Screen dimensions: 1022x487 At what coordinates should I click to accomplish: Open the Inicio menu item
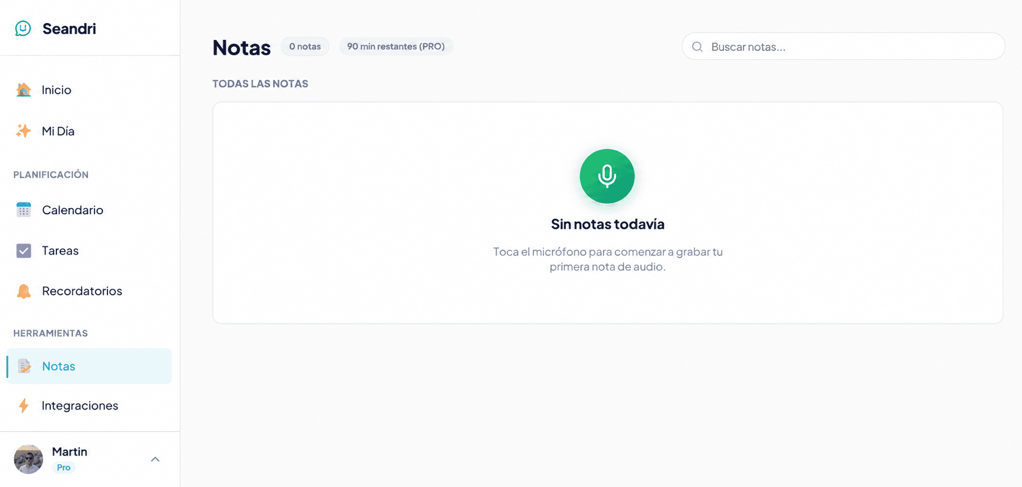89,89
